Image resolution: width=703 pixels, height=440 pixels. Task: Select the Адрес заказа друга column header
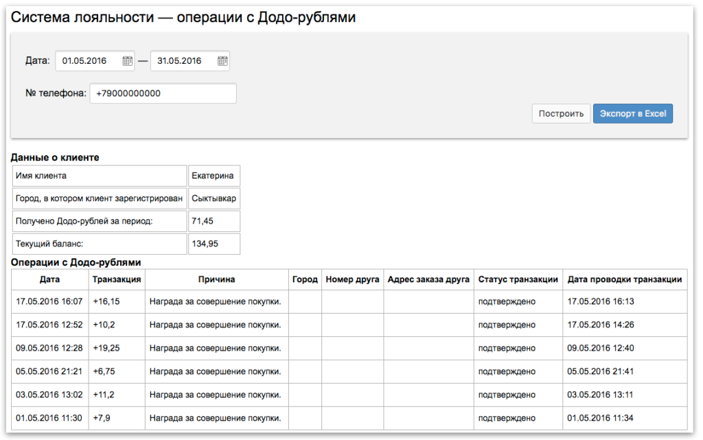[x=428, y=279]
